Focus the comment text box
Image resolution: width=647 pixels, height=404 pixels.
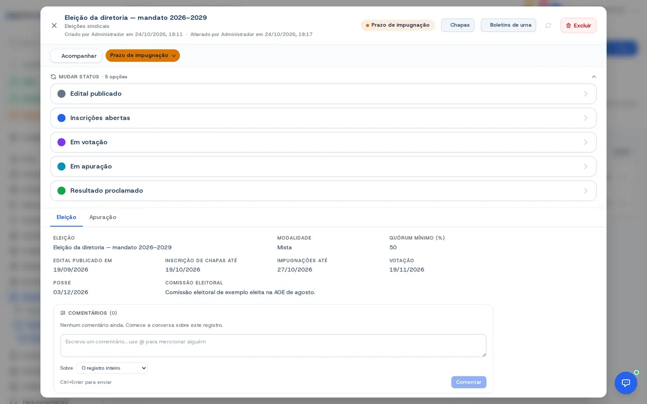pyautogui.click(x=273, y=345)
